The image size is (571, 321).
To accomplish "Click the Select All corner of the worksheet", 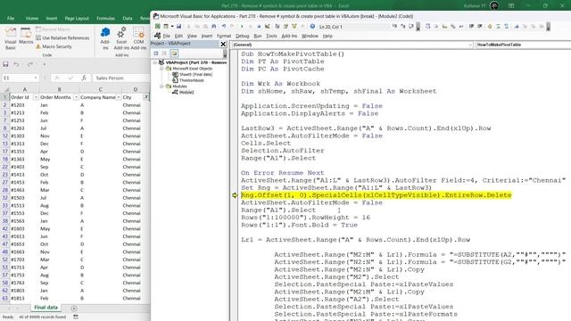I will click(x=5, y=89).
